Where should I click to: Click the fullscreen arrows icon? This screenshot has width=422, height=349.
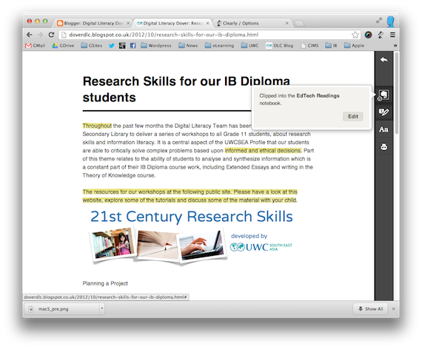379,21
